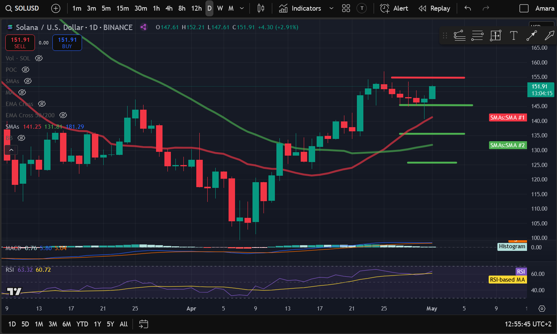This screenshot has height=334, width=557.
Task: Hide the Vol · SOL indicator
Action: 38,58
